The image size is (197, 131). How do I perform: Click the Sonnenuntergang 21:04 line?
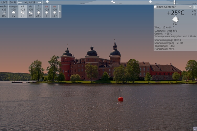point(169,43)
